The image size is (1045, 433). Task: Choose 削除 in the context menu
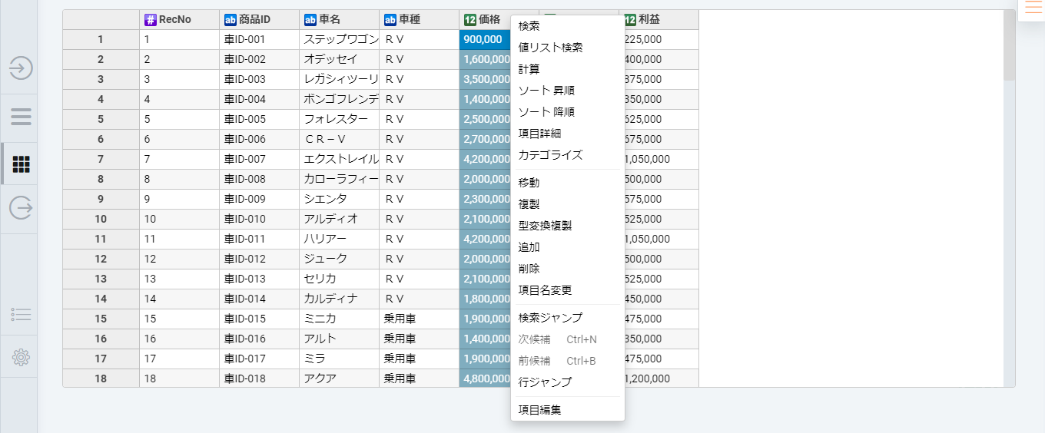568,269
